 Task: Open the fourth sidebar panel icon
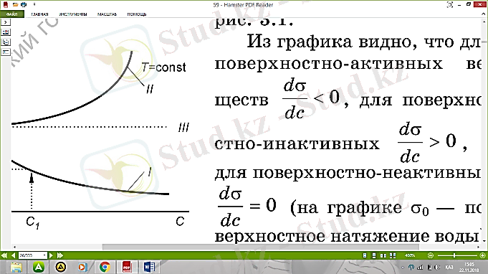6,52
